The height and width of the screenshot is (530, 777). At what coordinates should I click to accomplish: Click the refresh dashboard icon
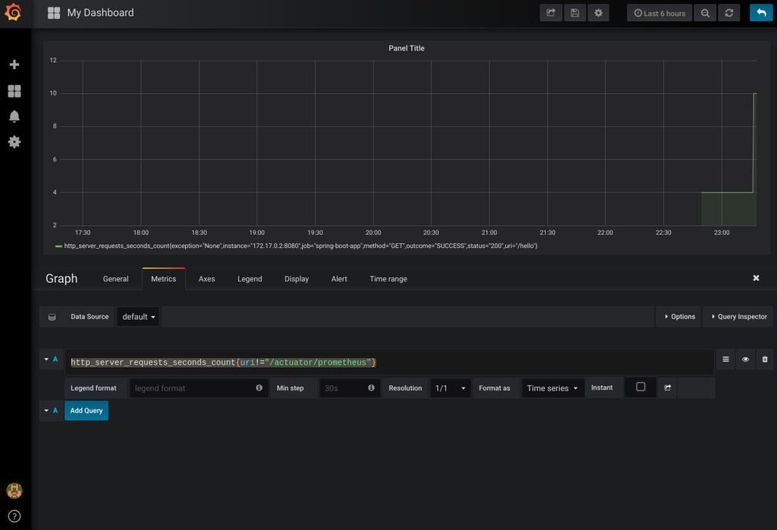click(729, 13)
